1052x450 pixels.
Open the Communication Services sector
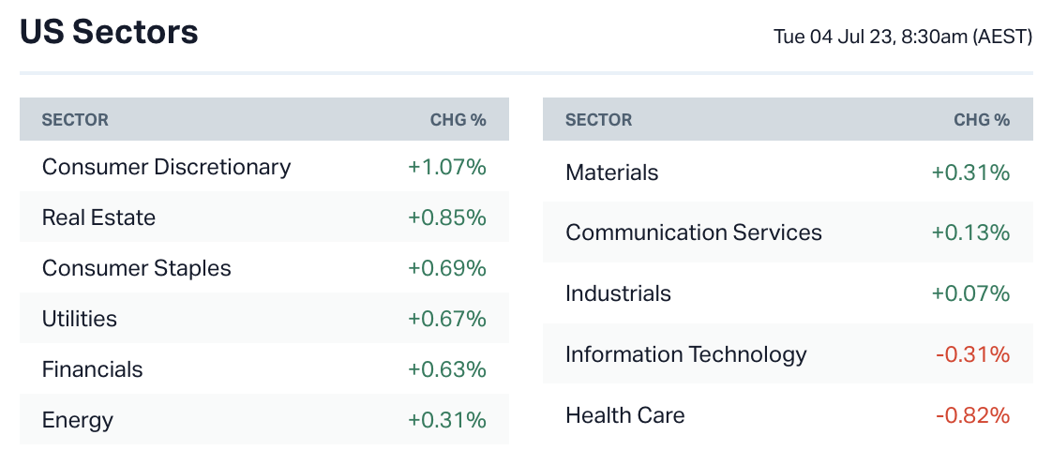pos(693,232)
